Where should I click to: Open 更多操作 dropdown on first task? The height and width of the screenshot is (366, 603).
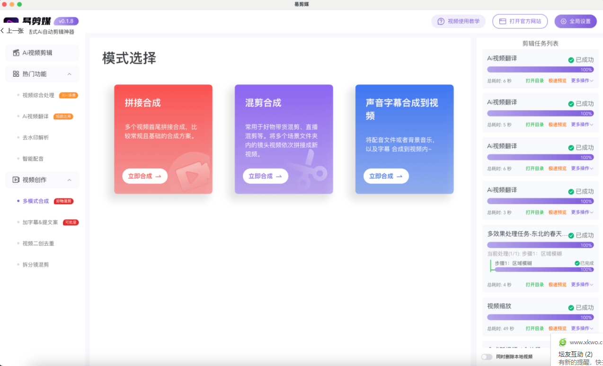click(582, 80)
